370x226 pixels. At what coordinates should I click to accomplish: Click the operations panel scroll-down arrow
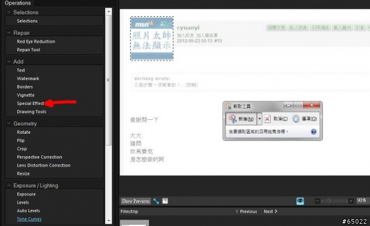coord(109,221)
